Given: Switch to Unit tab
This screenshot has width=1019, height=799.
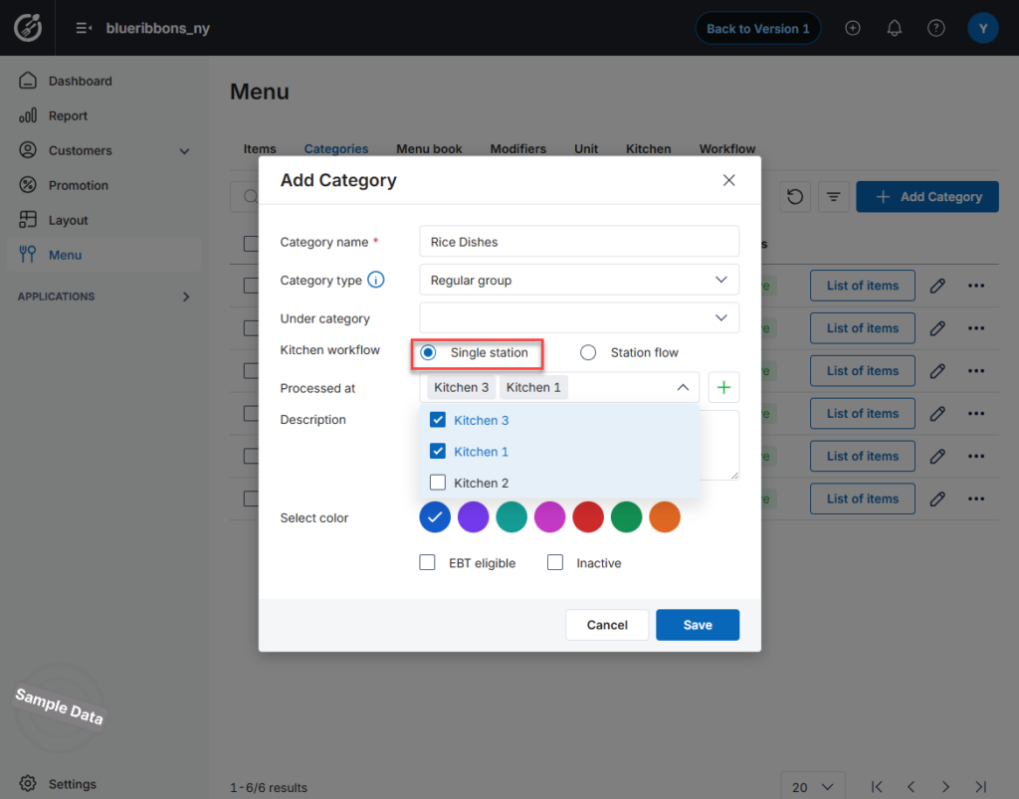Looking at the screenshot, I should click(585, 149).
